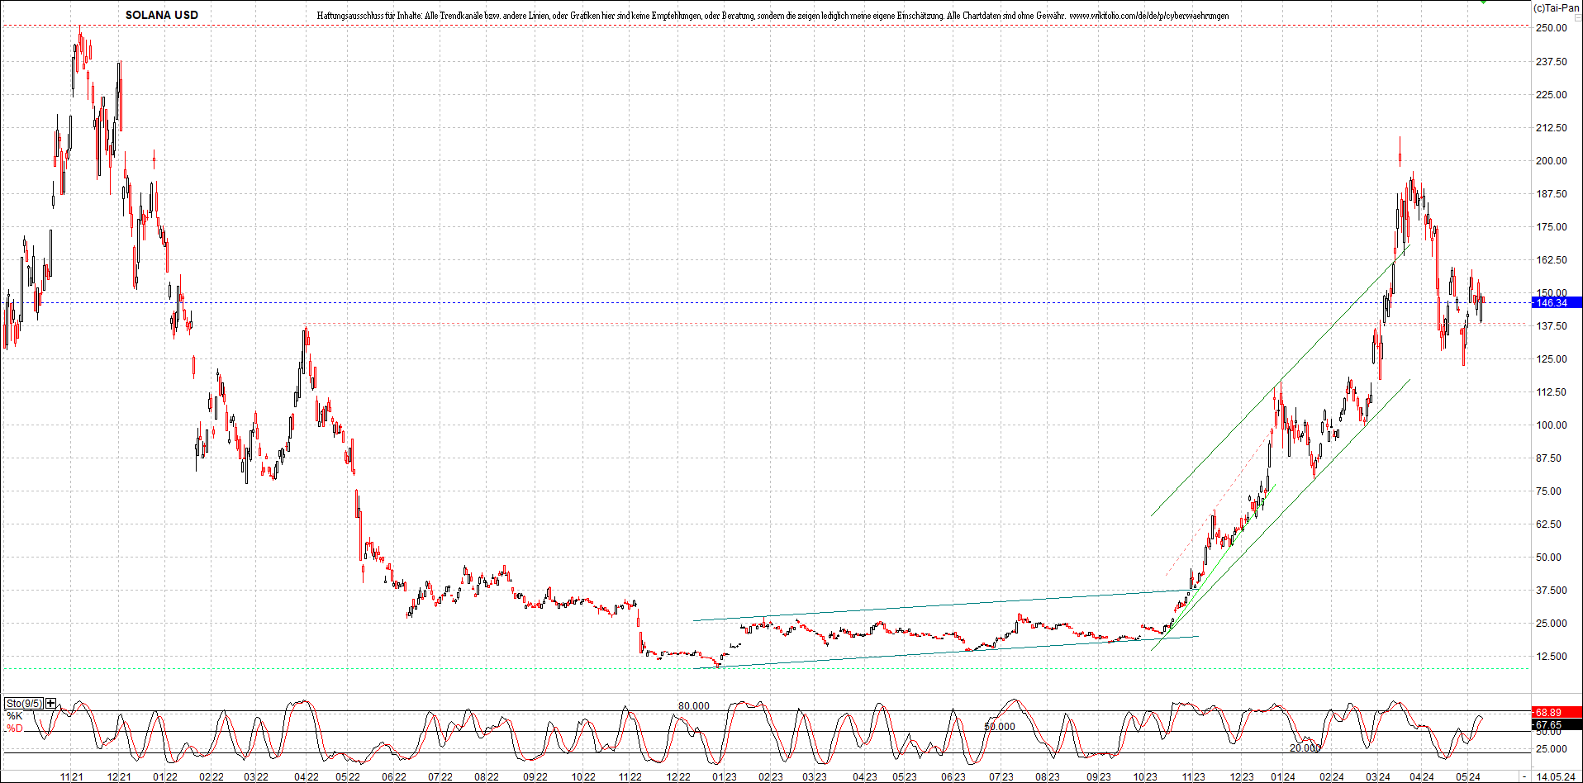Image resolution: width=1583 pixels, height=783 pixels.
Task: Click the 187.50 price axis label
Action: (x=1551, y=194)
